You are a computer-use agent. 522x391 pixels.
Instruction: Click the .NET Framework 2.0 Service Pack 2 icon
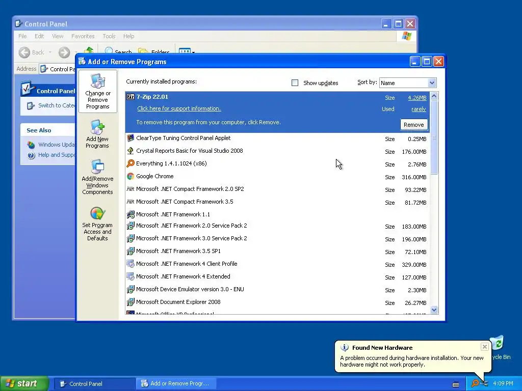point(130,226)
